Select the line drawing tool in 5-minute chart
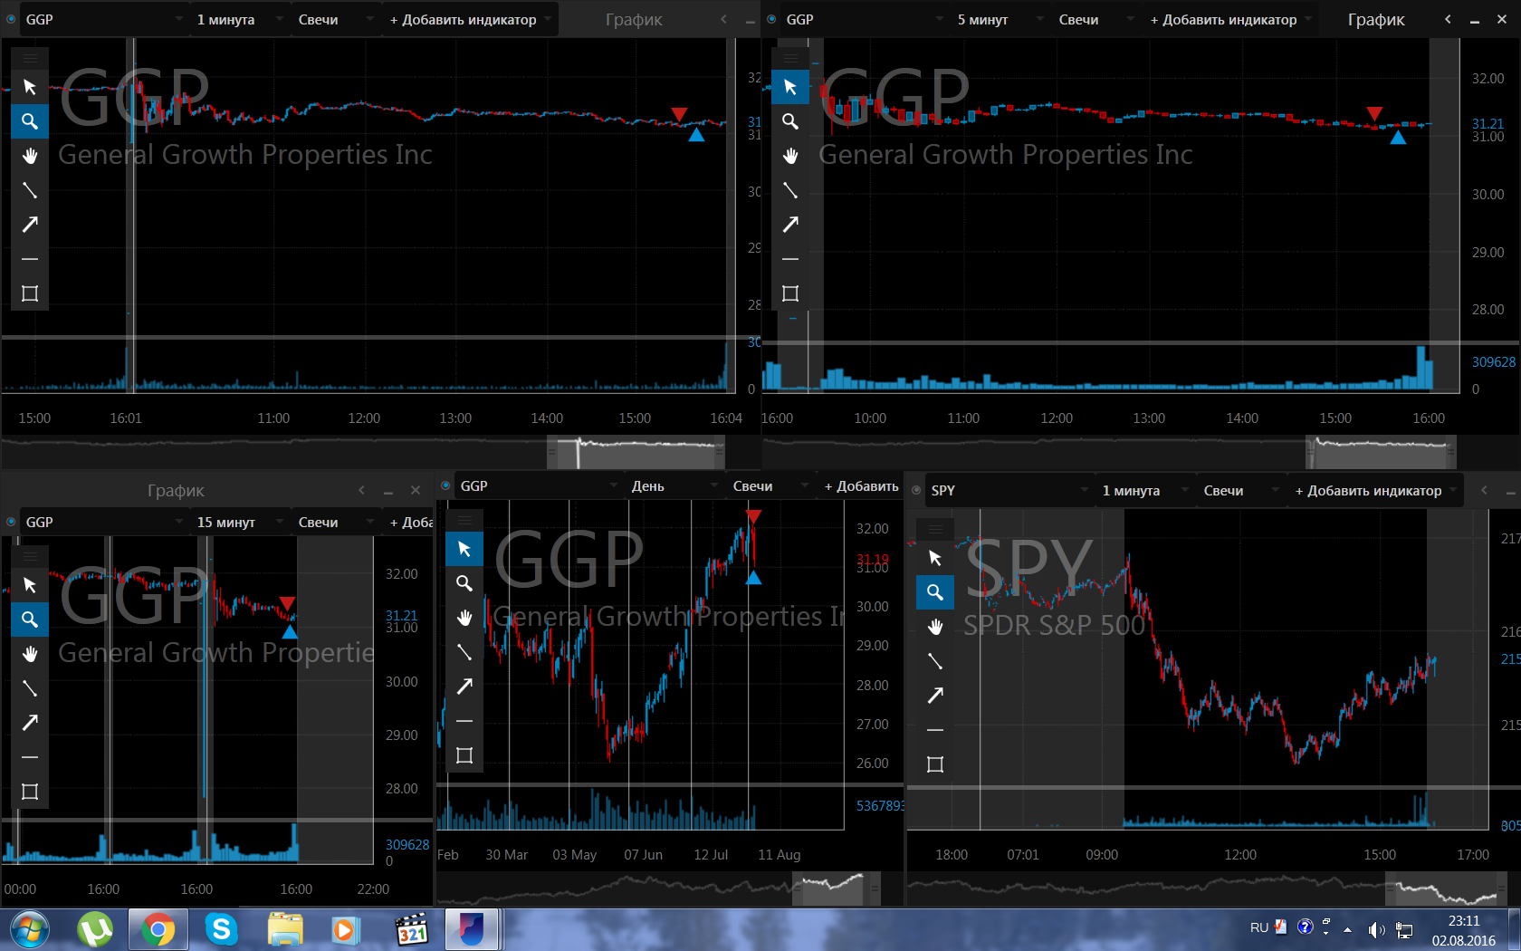The width and height of the screenshot is (1521, 951). pyautogui.click(x=790, y=190)
